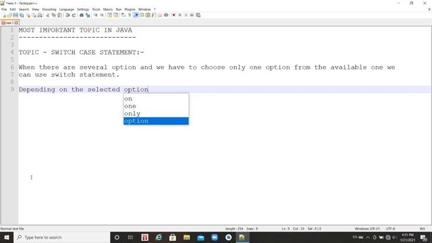432x243 pixels.
Task: Open the Tools menu
Action: click(x=96, y=9)
